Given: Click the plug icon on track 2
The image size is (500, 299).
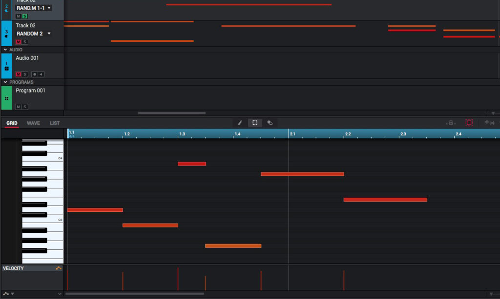Looking at the screenshot, I should coord(6,11).
